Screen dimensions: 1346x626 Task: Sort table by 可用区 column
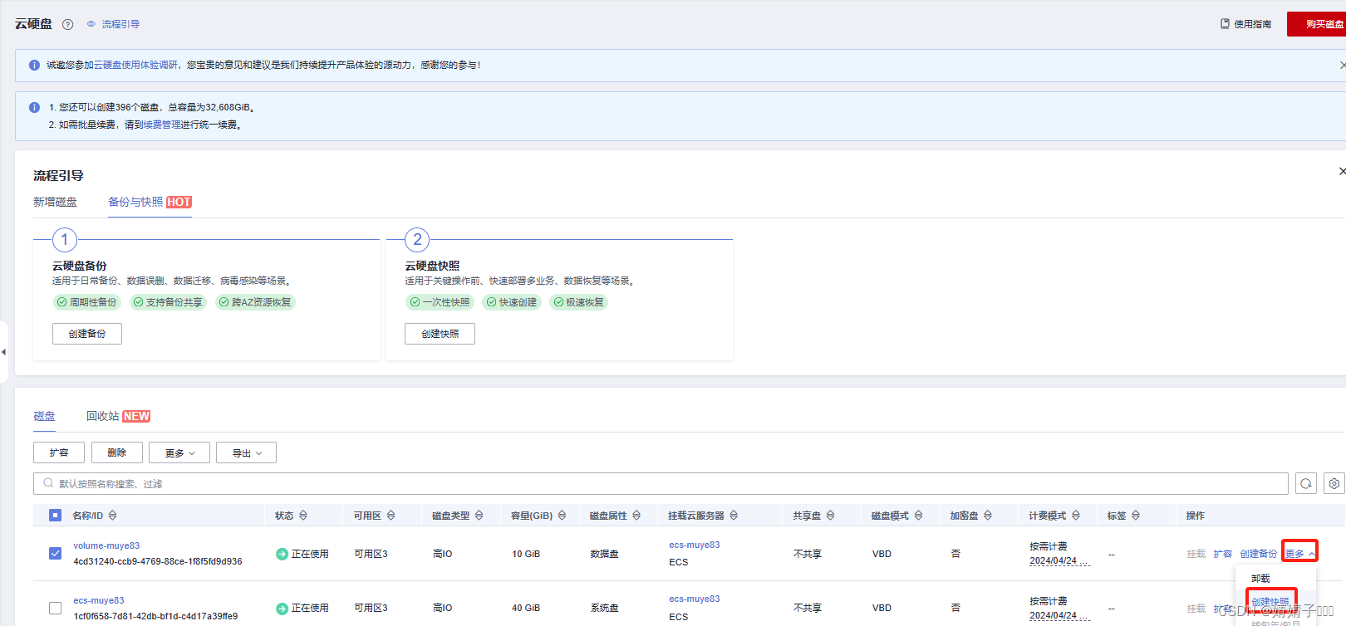391,516
